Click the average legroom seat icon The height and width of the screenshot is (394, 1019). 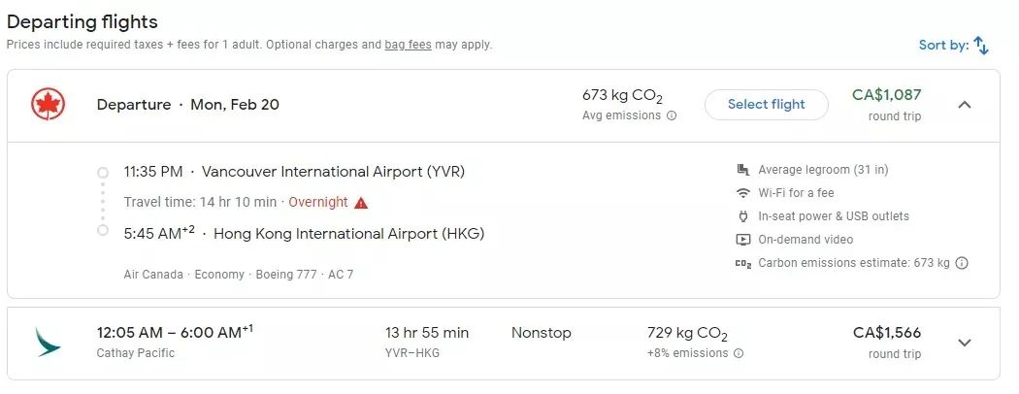coord(742,170)
